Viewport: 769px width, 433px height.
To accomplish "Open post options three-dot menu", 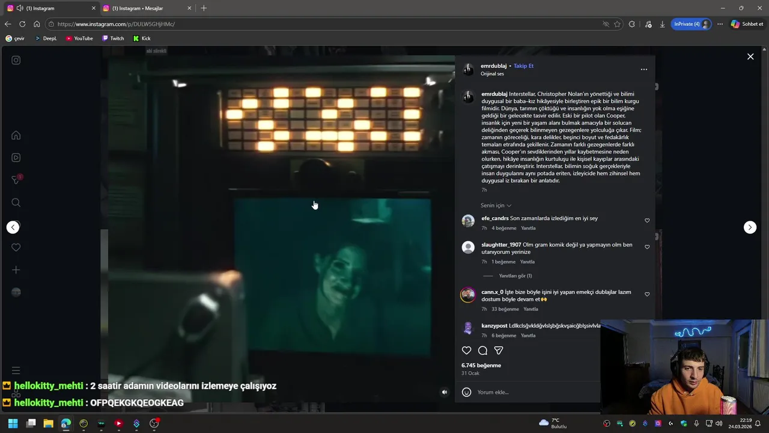I will point(644,70).
